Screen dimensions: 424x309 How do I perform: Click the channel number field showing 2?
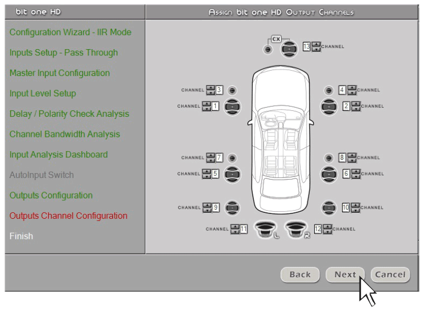346,106
